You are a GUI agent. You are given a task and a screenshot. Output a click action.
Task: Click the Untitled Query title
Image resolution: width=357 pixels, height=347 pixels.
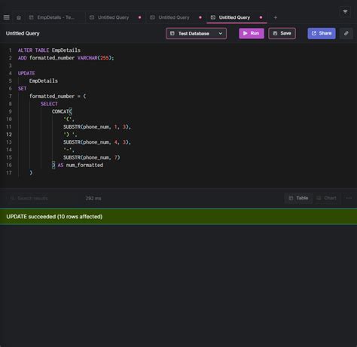click(x=23, y=33)
